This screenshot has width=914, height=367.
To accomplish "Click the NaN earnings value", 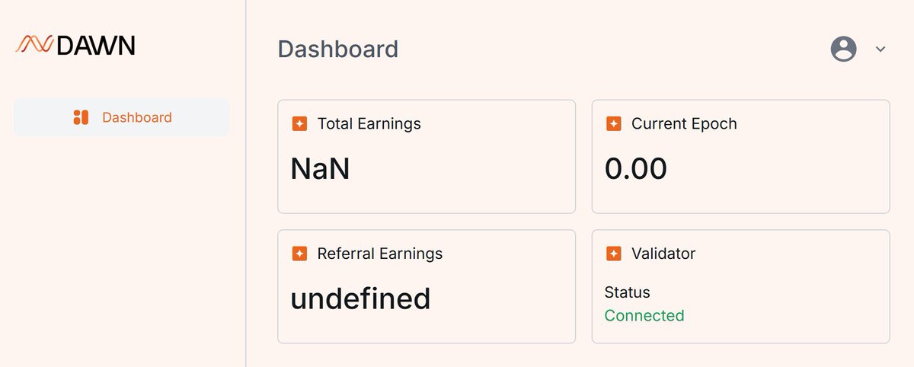I will tap(320, 168).
